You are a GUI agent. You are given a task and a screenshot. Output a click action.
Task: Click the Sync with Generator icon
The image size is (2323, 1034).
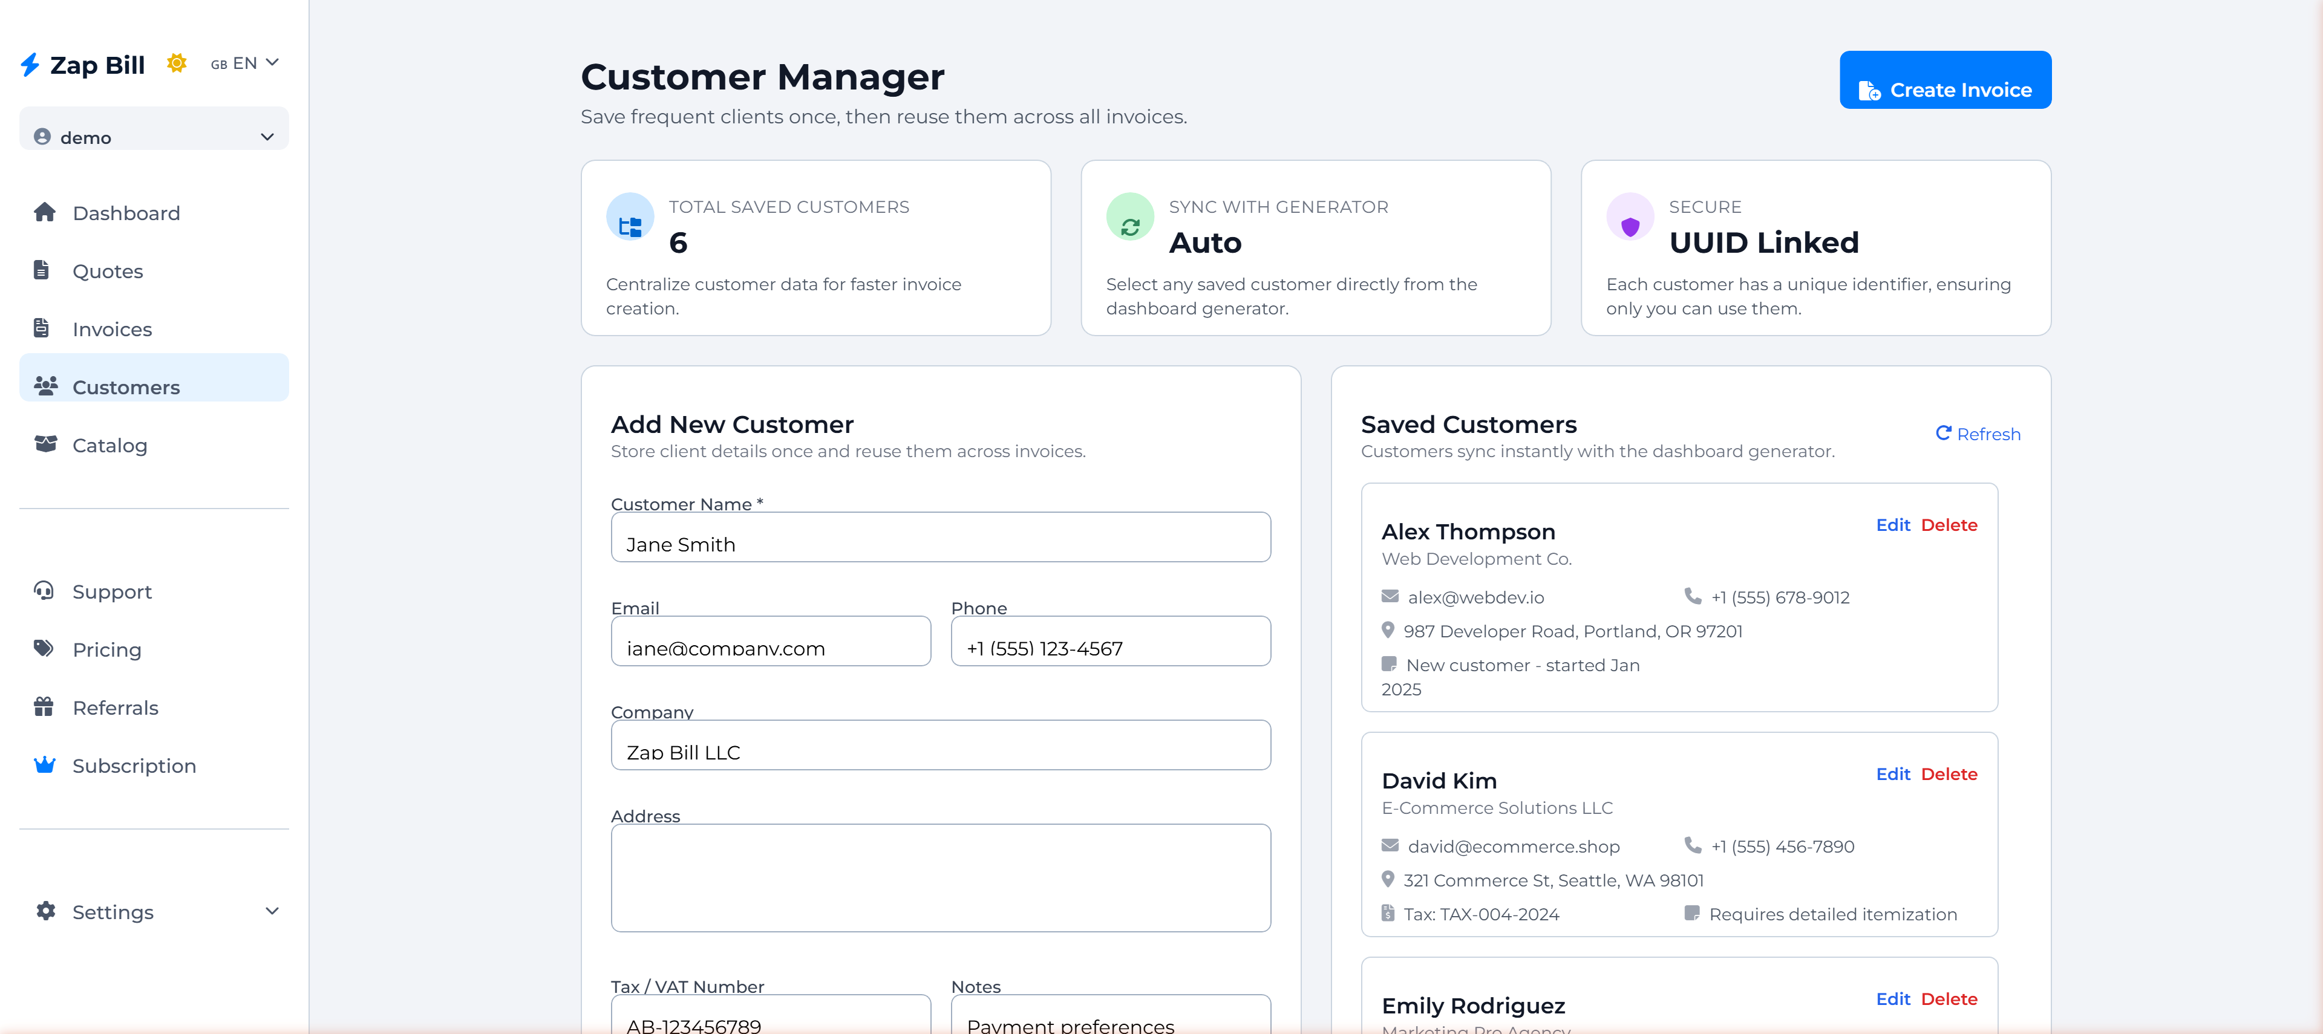(1130, 216)
